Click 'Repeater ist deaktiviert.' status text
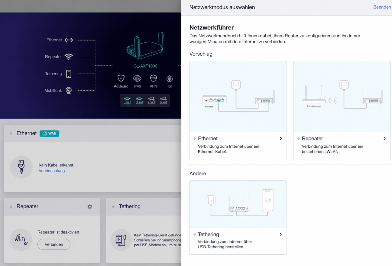Image resolution: width=392 pixels, height=266 pixels. pyautogui.click(x=59, y=232)
